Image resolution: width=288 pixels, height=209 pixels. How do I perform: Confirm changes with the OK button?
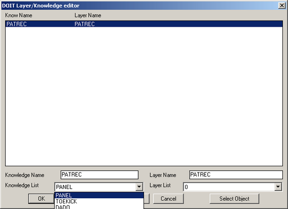point(42,199)
